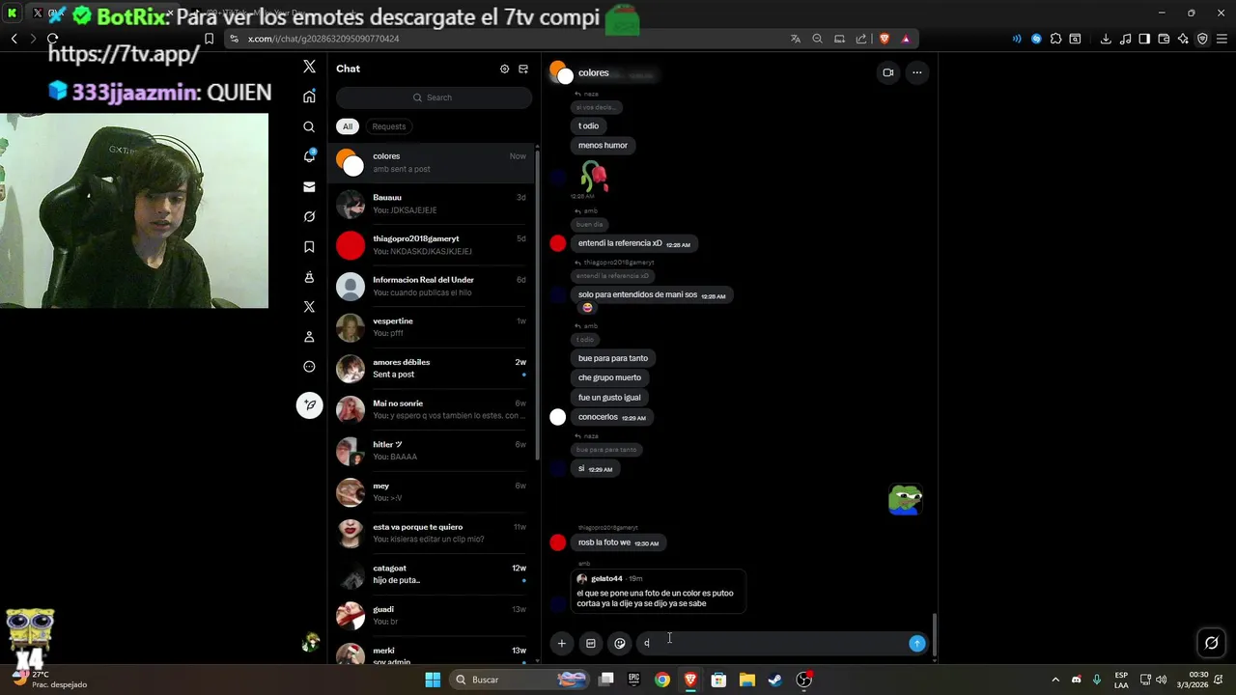1236x695 pixels.
Task: Toggle the browser sidebar panel
Action: [1144, 39]
